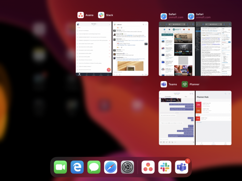The width and height of the screenshot is (242, 181).
Task: Tap the pink add task button in Asana
Action: [109, 70]
